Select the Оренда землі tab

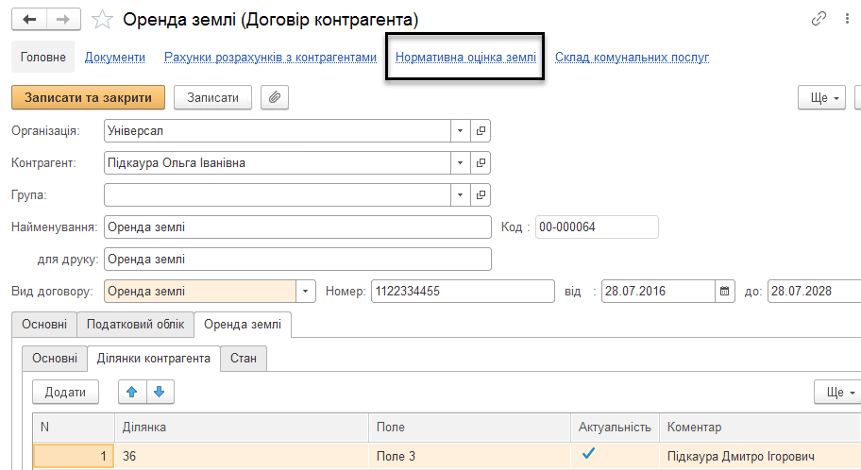tap(242, 325)
